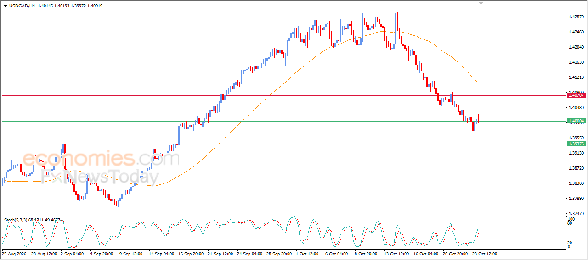Open the chart symbol dropdown triangle beside USDCAD,H4
588x260 pixels.
pos(5,6)
